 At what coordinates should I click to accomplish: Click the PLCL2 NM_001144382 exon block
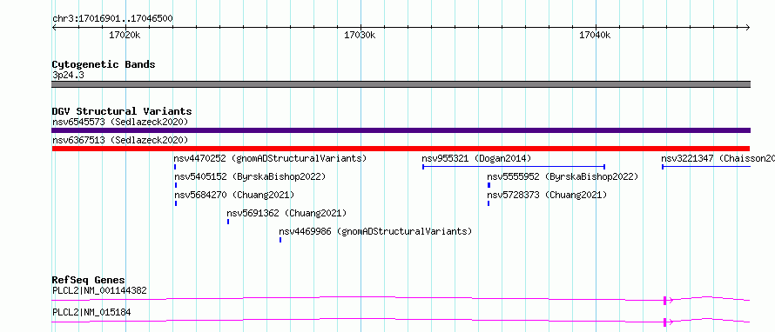[664, 301]
